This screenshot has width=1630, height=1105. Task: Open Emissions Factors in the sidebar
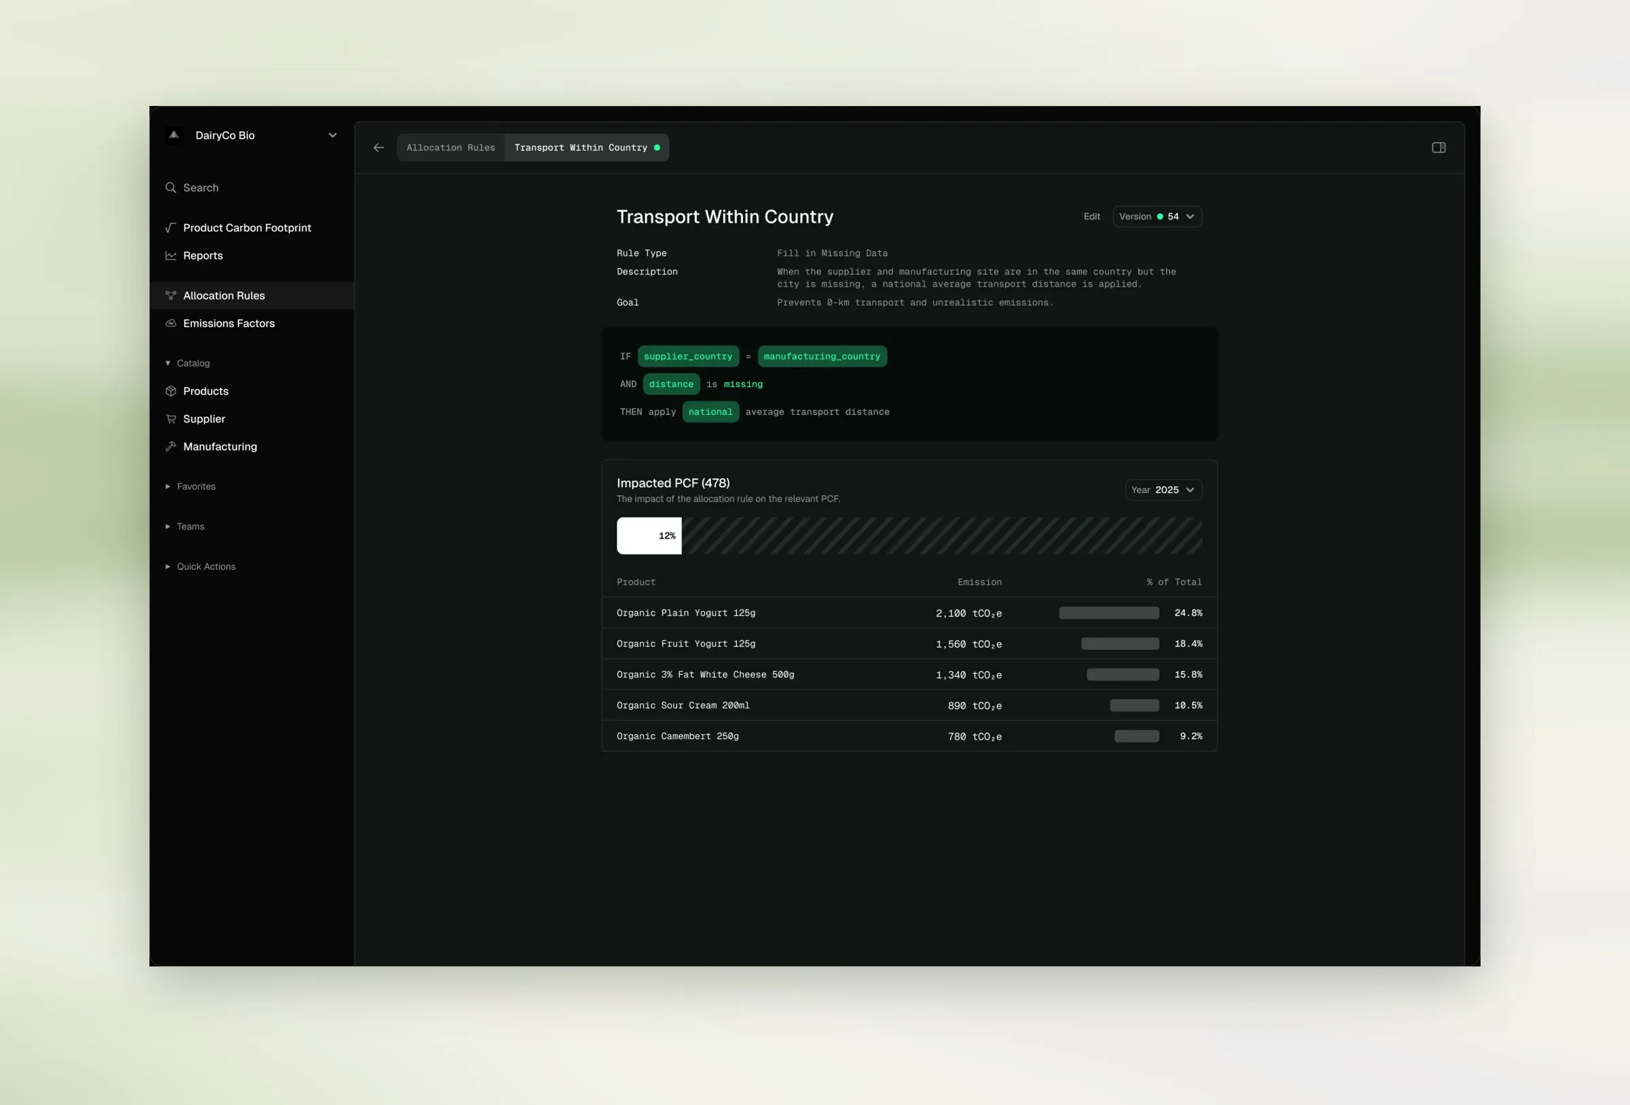click(x=252, y=323)
